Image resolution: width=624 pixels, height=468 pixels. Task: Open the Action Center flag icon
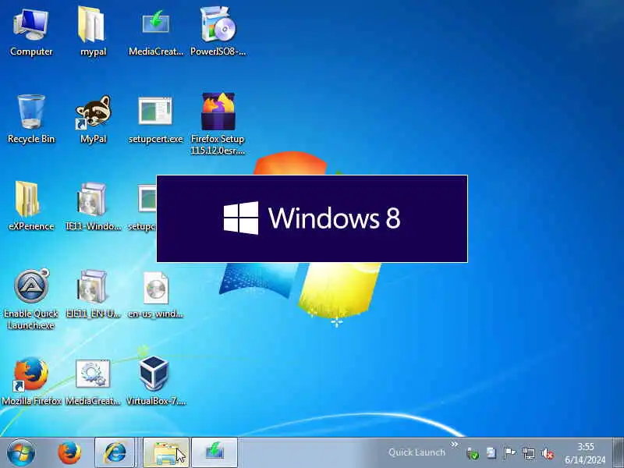[510, 453]
